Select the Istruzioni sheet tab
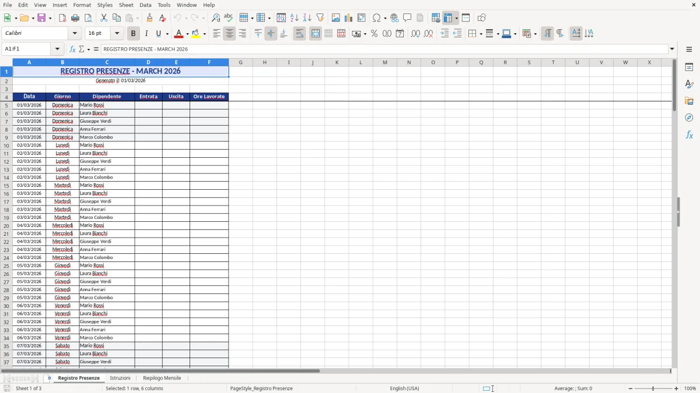The image size is (700, 393). coord(120,377)
